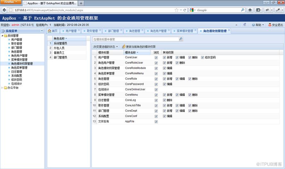The image size is (285, 169).
Task: Click the 模块标题 column header
Action: pos(110,52)
